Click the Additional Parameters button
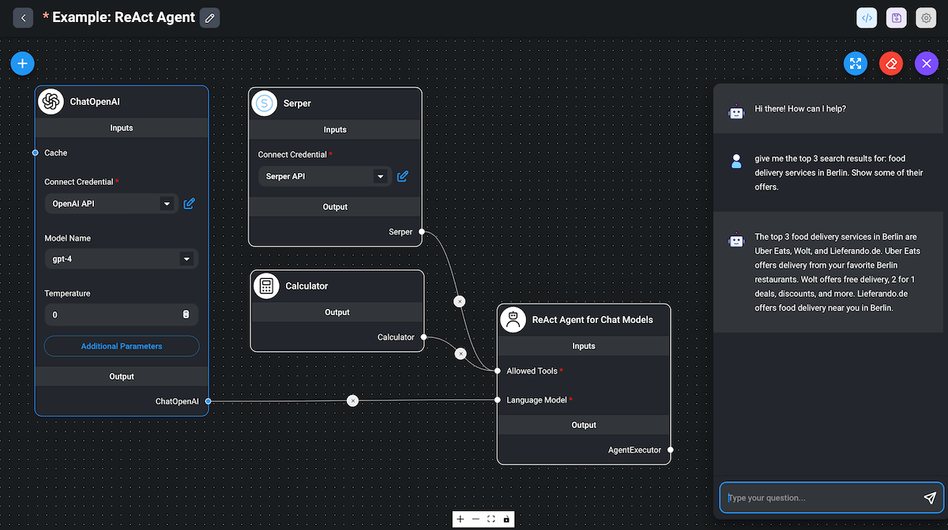The image size is (948, 530). pyautogui.click(x=121, y=346)
